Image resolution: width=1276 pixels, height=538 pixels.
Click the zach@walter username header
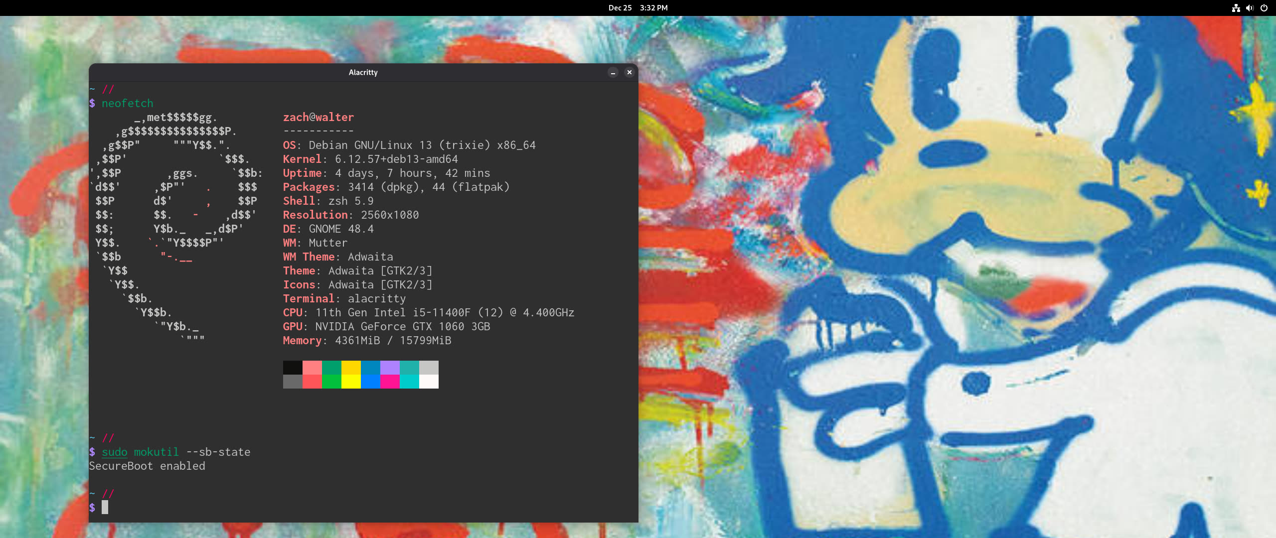click(319, 117)
